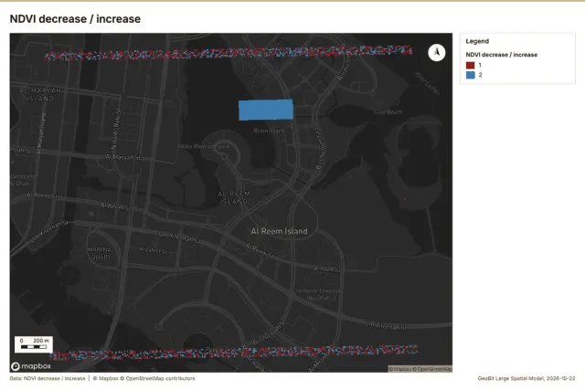Viewport: 585px width, 390px height.
Task: Click the legend subtitle 'NDVI decrease / increase'
Action: click(x=502, y=55)
